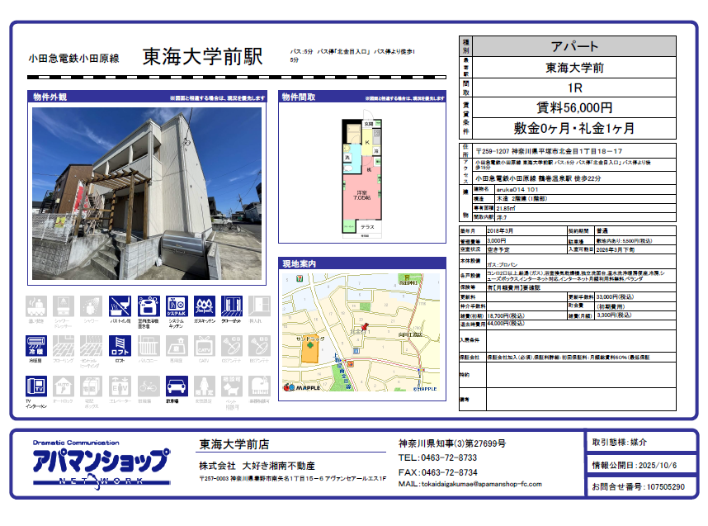
Task: Click the grayed-out elevator icon
Action: [x=120, y=386]
